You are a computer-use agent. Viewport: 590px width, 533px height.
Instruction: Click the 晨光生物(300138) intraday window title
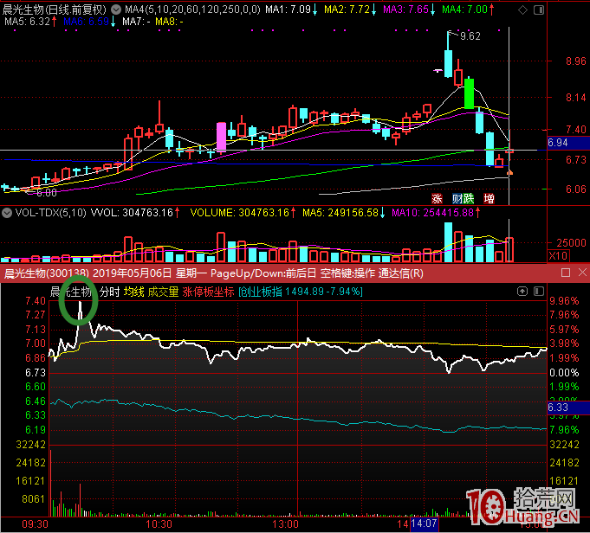46,273
